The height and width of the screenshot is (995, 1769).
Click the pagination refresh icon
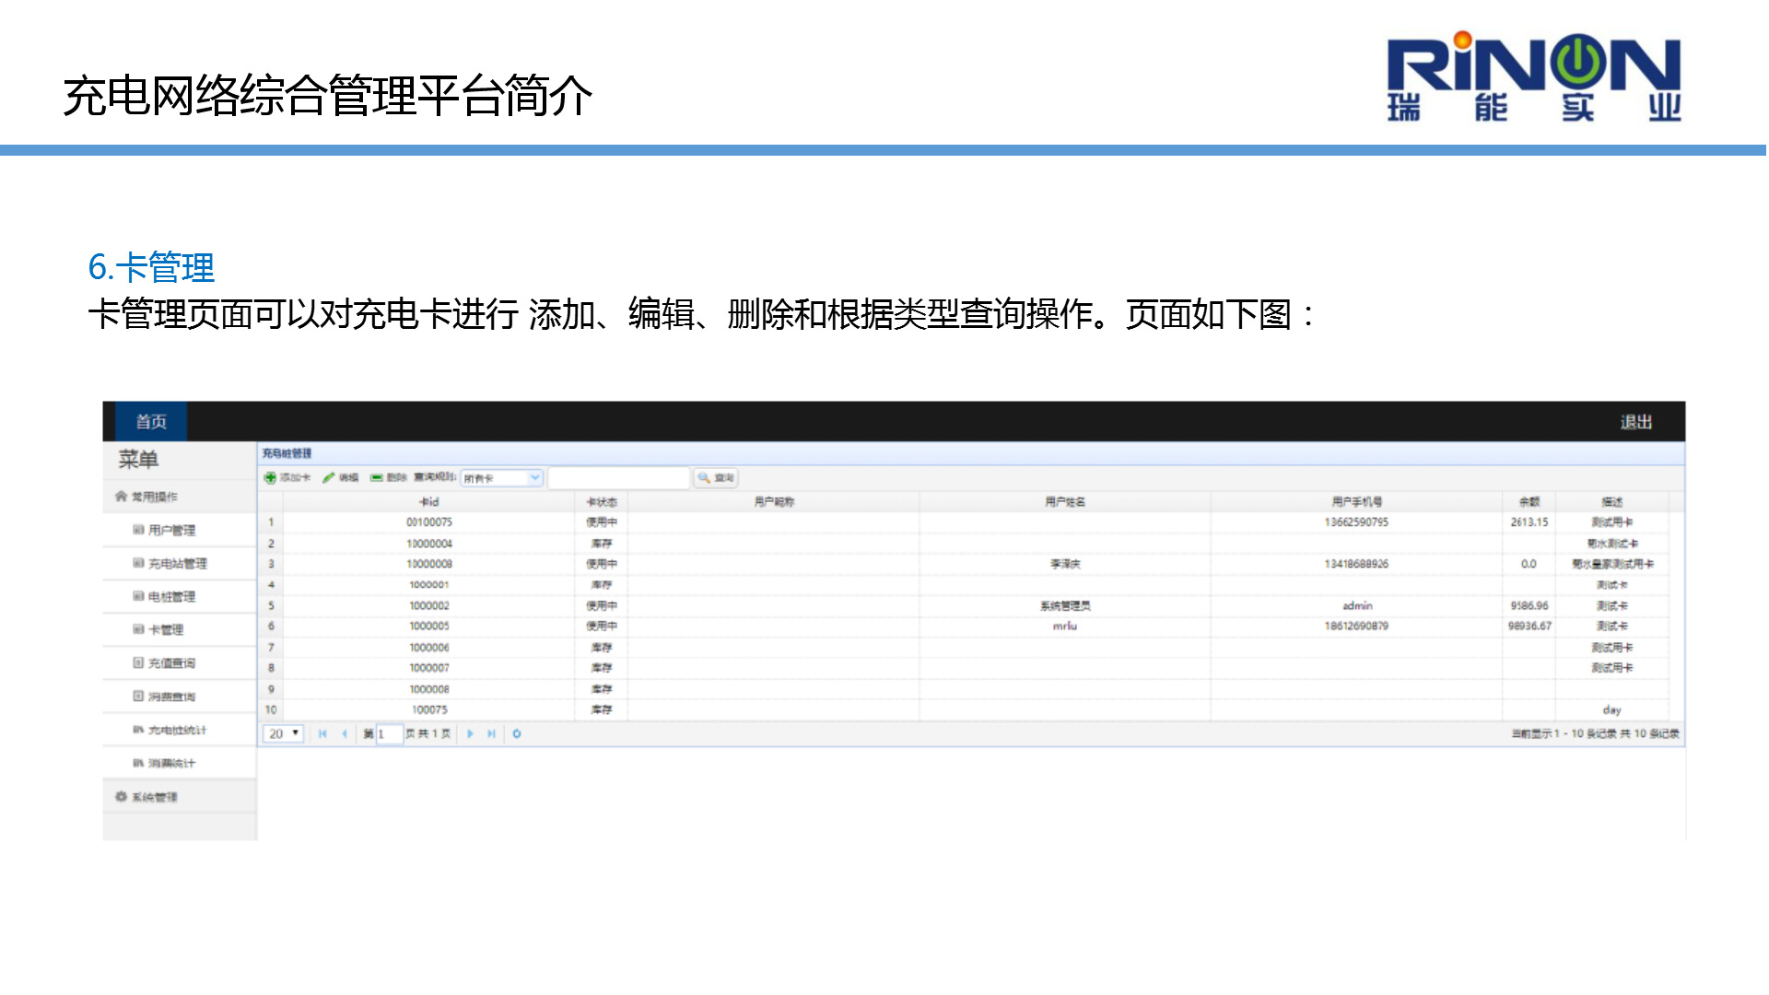tap(517, 734)
